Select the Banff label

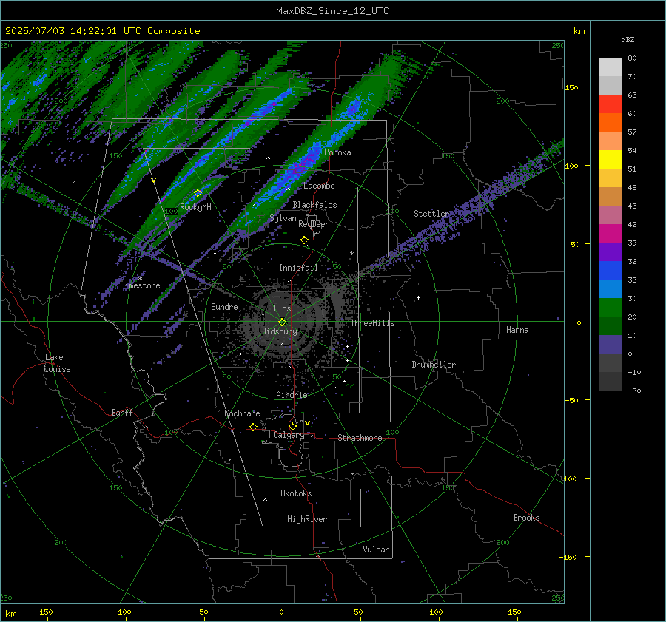[x=122, y=413]
